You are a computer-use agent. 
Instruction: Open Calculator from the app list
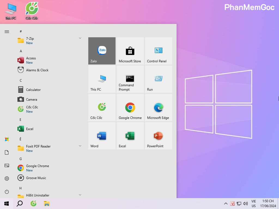coord(33,90)
